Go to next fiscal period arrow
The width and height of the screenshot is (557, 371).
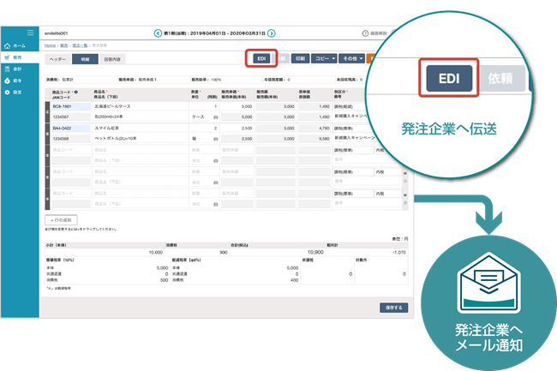click(x=272, y=33)
